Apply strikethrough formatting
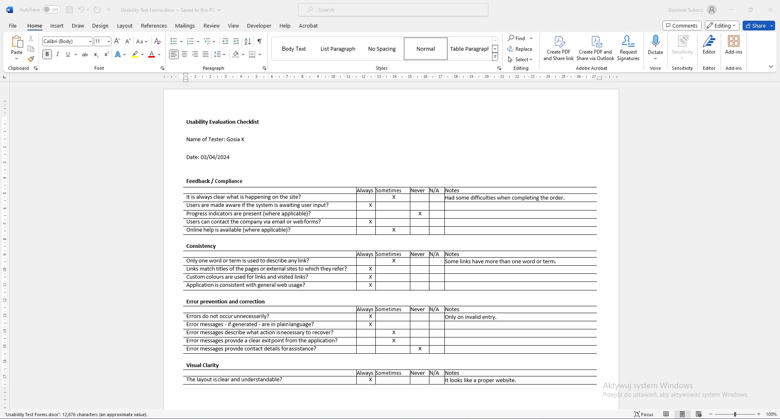The height and width of the screenshot is (419, 780). point(84,54)
